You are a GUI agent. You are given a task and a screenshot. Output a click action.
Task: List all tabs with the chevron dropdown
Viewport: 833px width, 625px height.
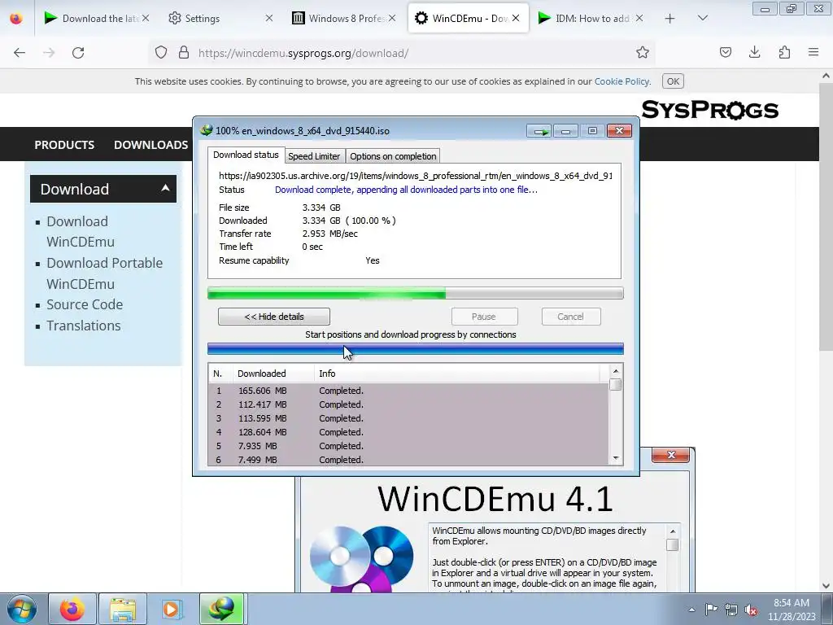(x=702, y=19)
